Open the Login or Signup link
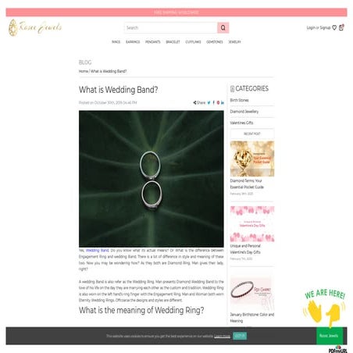The width and height of the screenshot is (353, 353). coord(319,27)
